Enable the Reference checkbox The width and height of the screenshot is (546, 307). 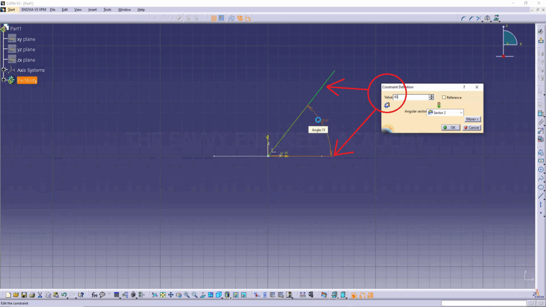(444, 98)
